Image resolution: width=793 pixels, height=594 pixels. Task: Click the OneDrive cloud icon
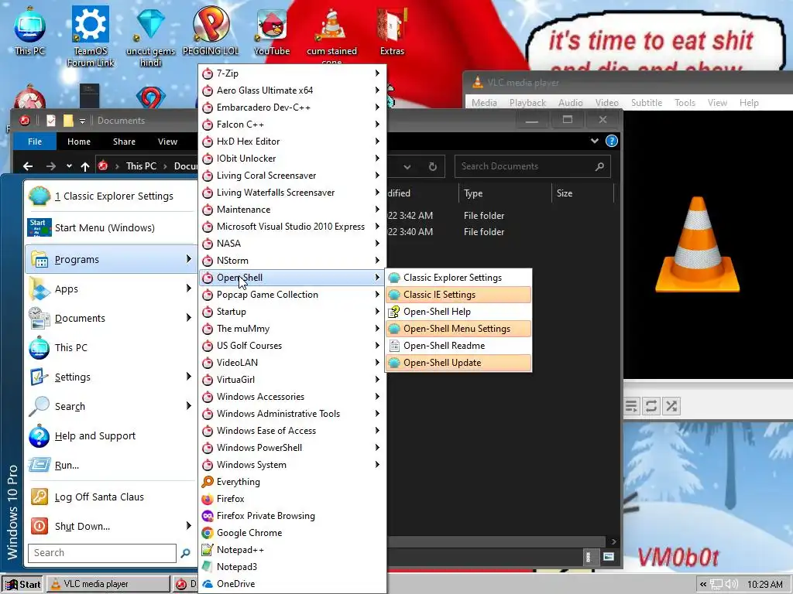click(208, 584)
